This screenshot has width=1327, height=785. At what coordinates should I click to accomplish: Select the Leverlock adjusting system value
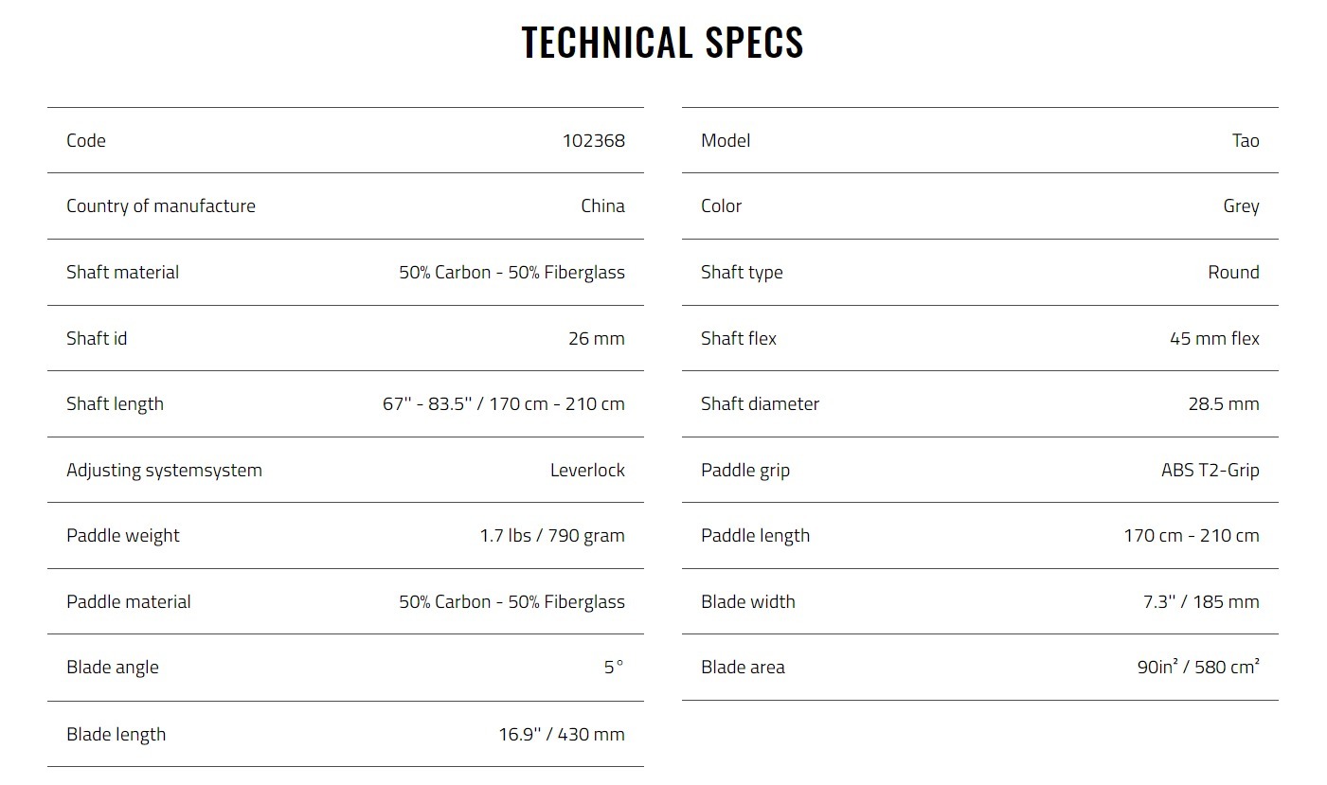[587, 470]
